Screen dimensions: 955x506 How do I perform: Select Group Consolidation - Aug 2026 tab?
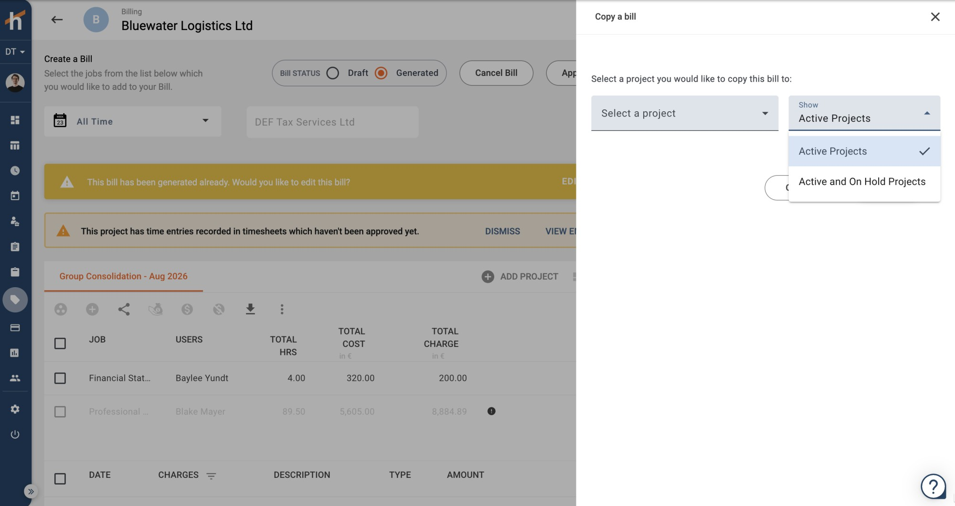[x=123, y=276]
